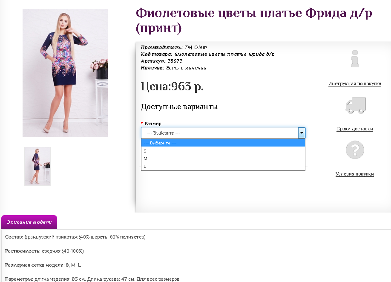Open the 'Условия покупки' link
Screen dimensions: 391x282
pyautogui.click(x=355, y=174)
